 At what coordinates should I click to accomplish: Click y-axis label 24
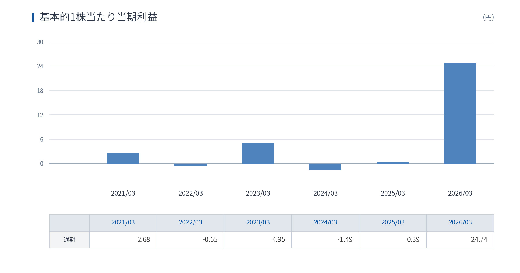tap(40, 66)
